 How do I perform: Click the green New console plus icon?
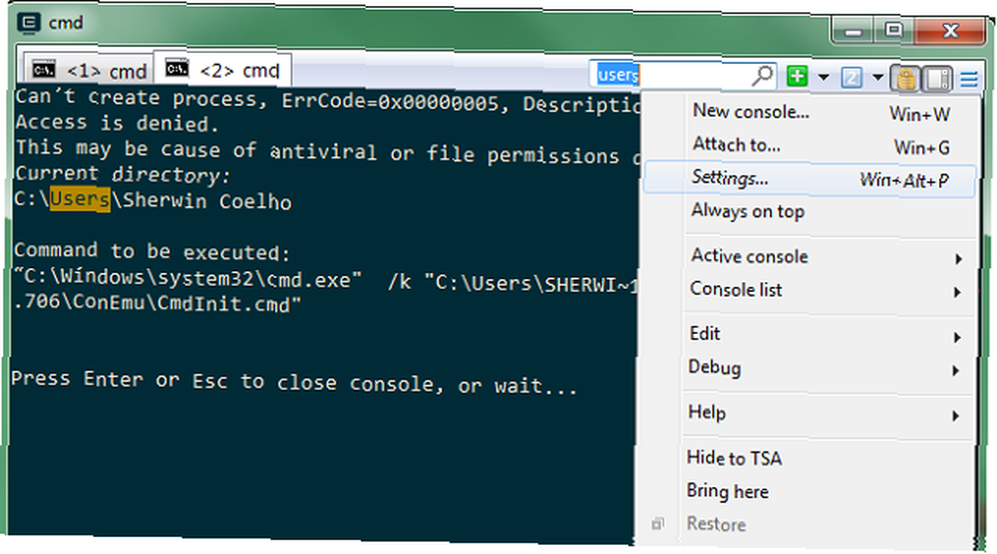(798, 77)
